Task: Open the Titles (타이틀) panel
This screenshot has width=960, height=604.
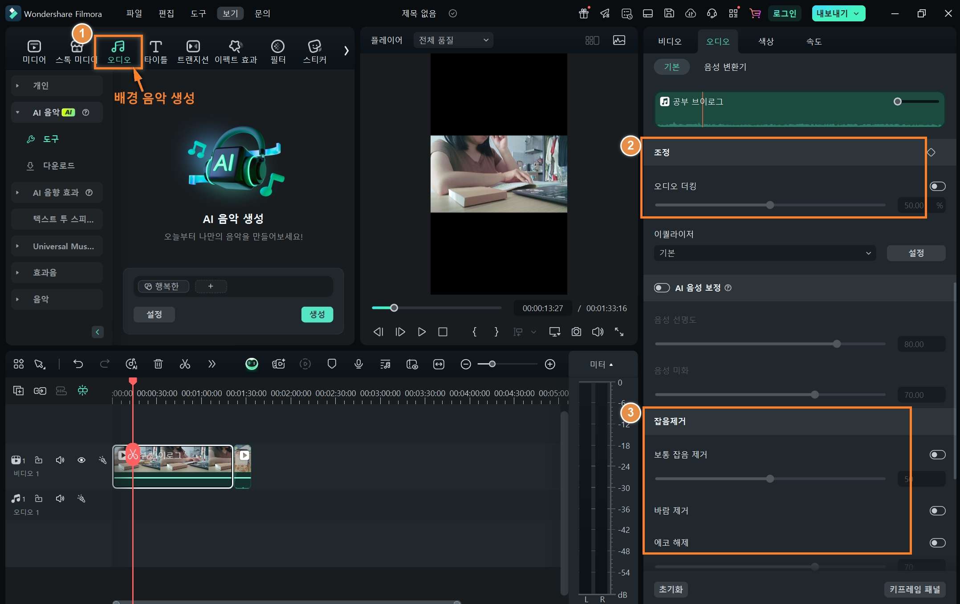Action: click(155, 51)
